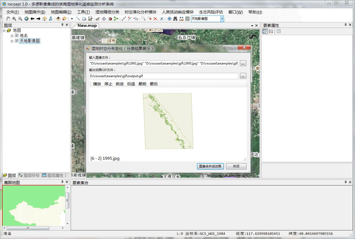Open the 天地影像图 layer dropdown
Screen dimensions: 355x239
tap(222, 19)
